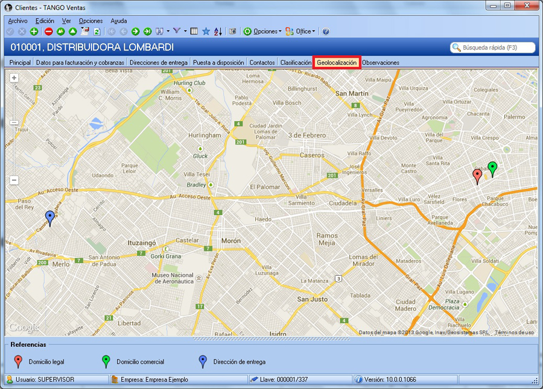Click the blue star favorites icon
The width and height of the screenshot is (543, 389).
[206, 31]
